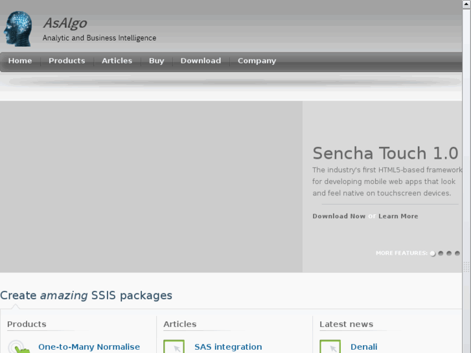Go to the Articles menu

[117, 61]
